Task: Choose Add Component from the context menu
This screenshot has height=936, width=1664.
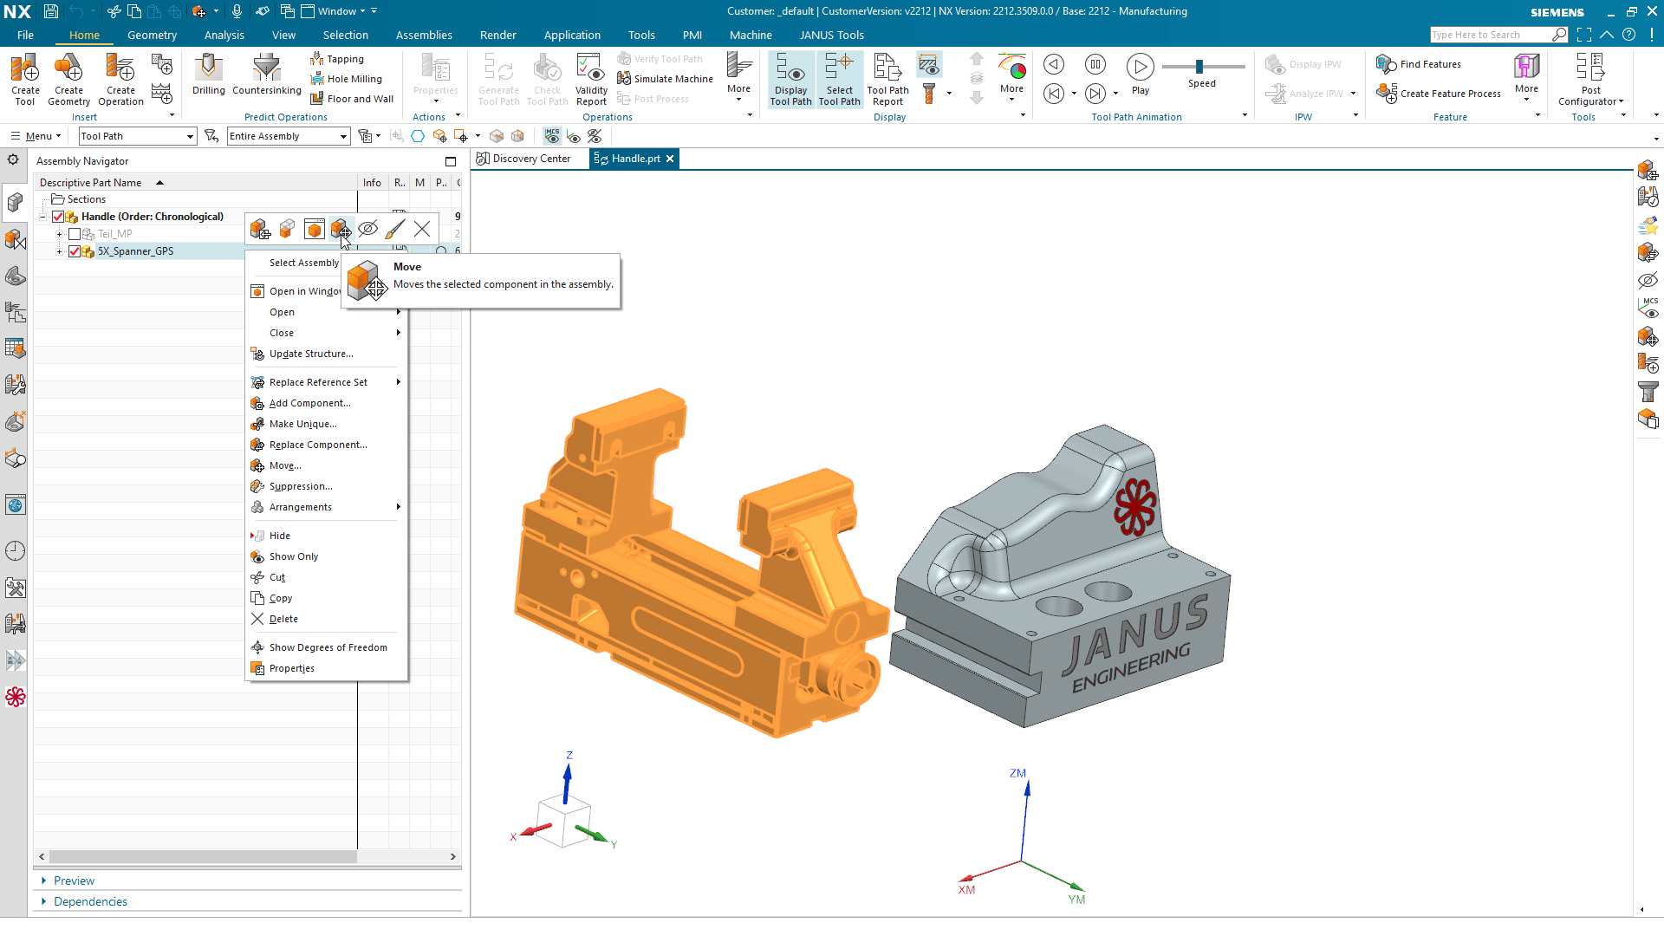Action: (x=309, y=403)
